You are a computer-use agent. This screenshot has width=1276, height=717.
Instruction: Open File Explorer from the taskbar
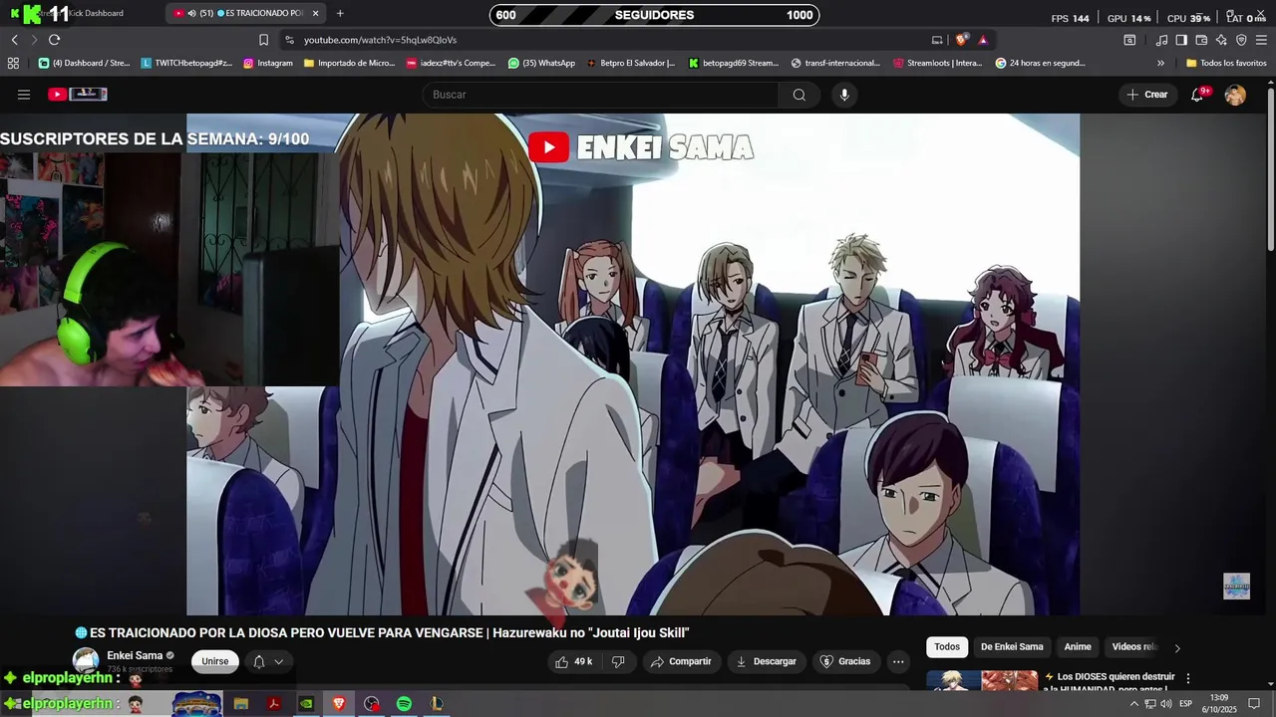point(241,704)
